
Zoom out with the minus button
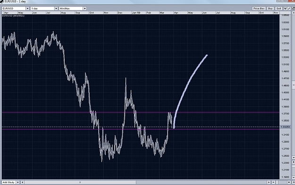tap(273, 182)
